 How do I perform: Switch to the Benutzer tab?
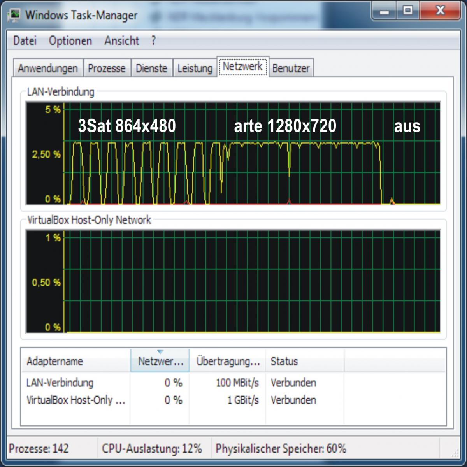pyautogui.click(x=291, y=68)
